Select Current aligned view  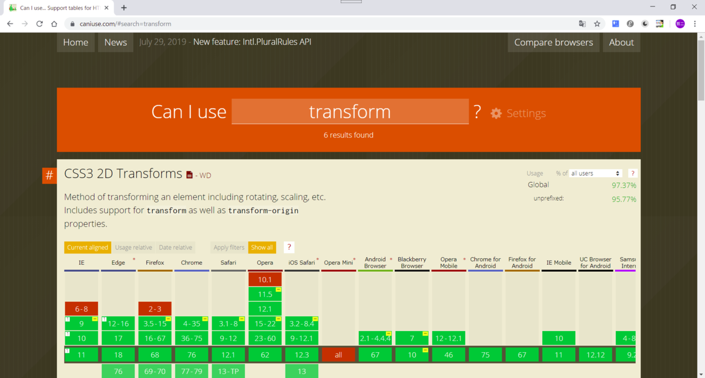click(x=88, y=247)
